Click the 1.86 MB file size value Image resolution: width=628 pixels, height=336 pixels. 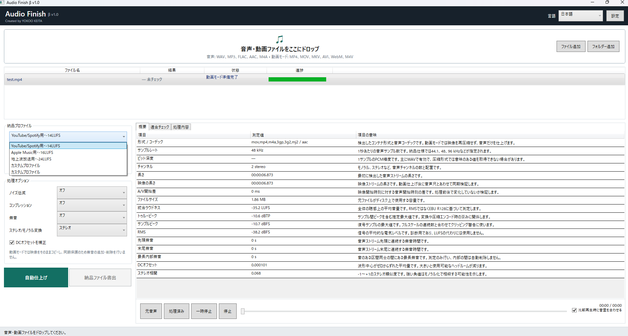[x=258, y=200]
